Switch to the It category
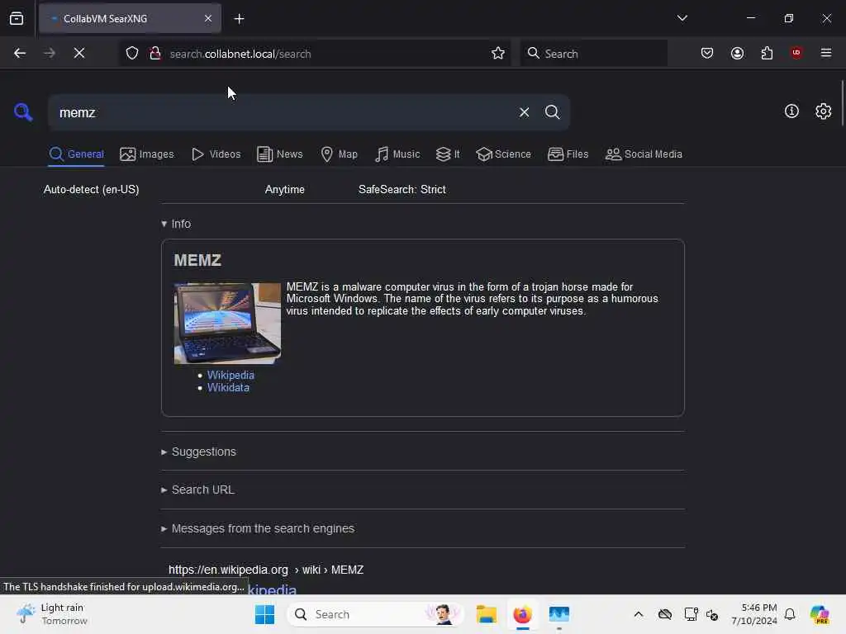This screenshot has width=846, height=634. [448, 154]
